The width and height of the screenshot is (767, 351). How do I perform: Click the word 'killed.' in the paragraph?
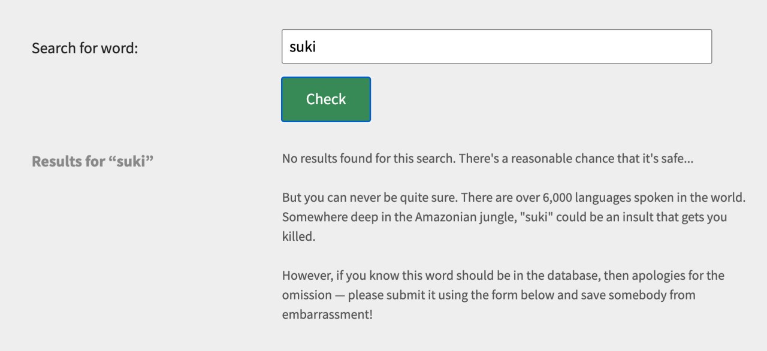click(x=298, y=237)
